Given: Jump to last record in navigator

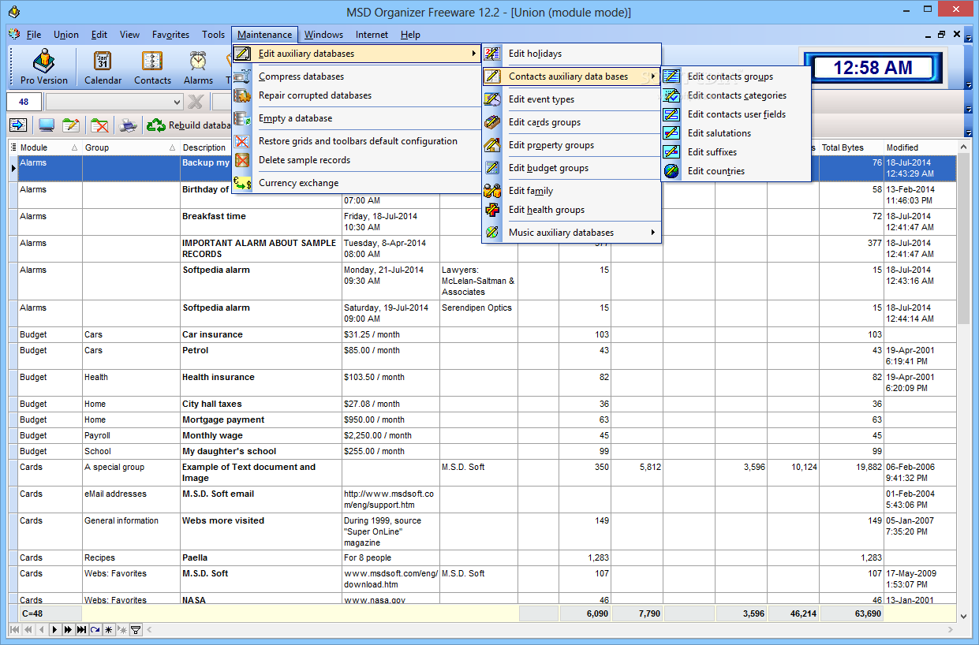Looking at the screenshot, I should point(81,630).
